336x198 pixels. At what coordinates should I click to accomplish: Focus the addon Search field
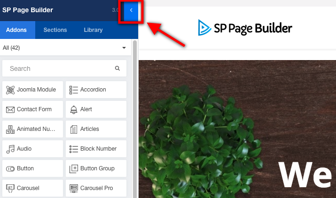(64, 69)
